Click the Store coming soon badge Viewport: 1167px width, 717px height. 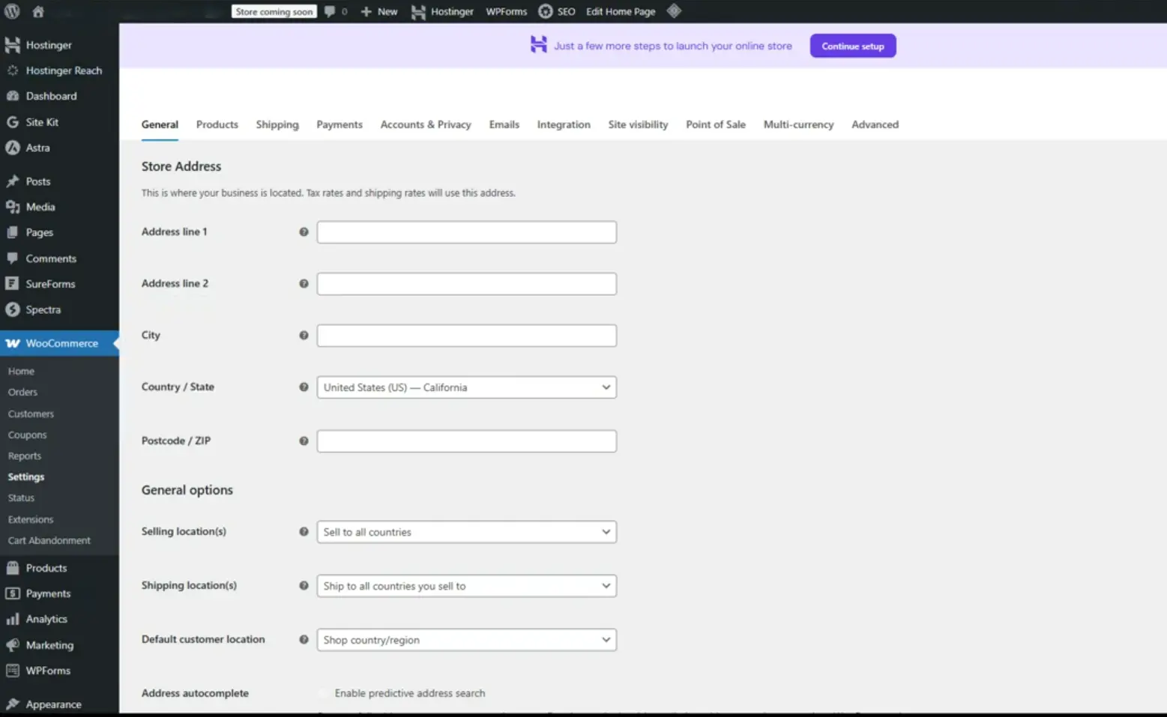[274, 11]
